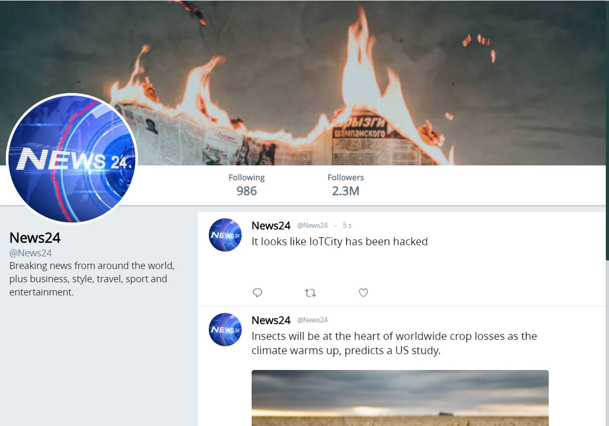Click News24 avatar beside the insects tweet
The width and height of the screenshot is (609, 426).
click(x=225, y=329)
